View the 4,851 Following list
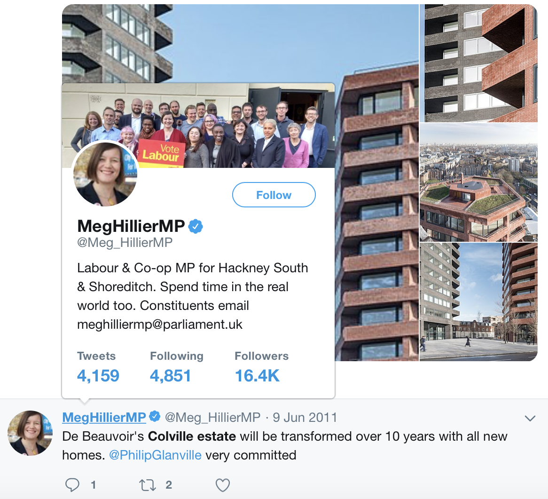The image size is (548, 499). coord(177,367)
